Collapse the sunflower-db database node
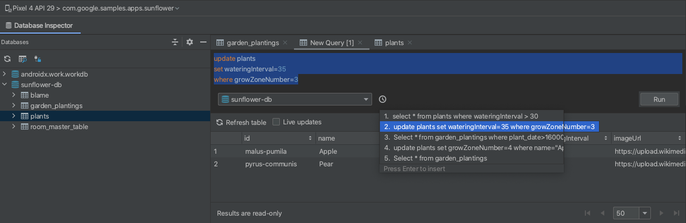 click(x=5, y=84)
